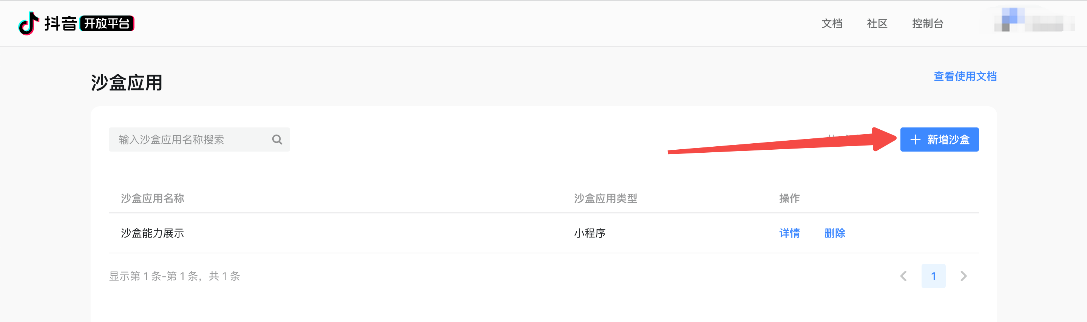
Task: Open 查看使用文档 link
Action: pyautogui.click(x=965, y=76)
